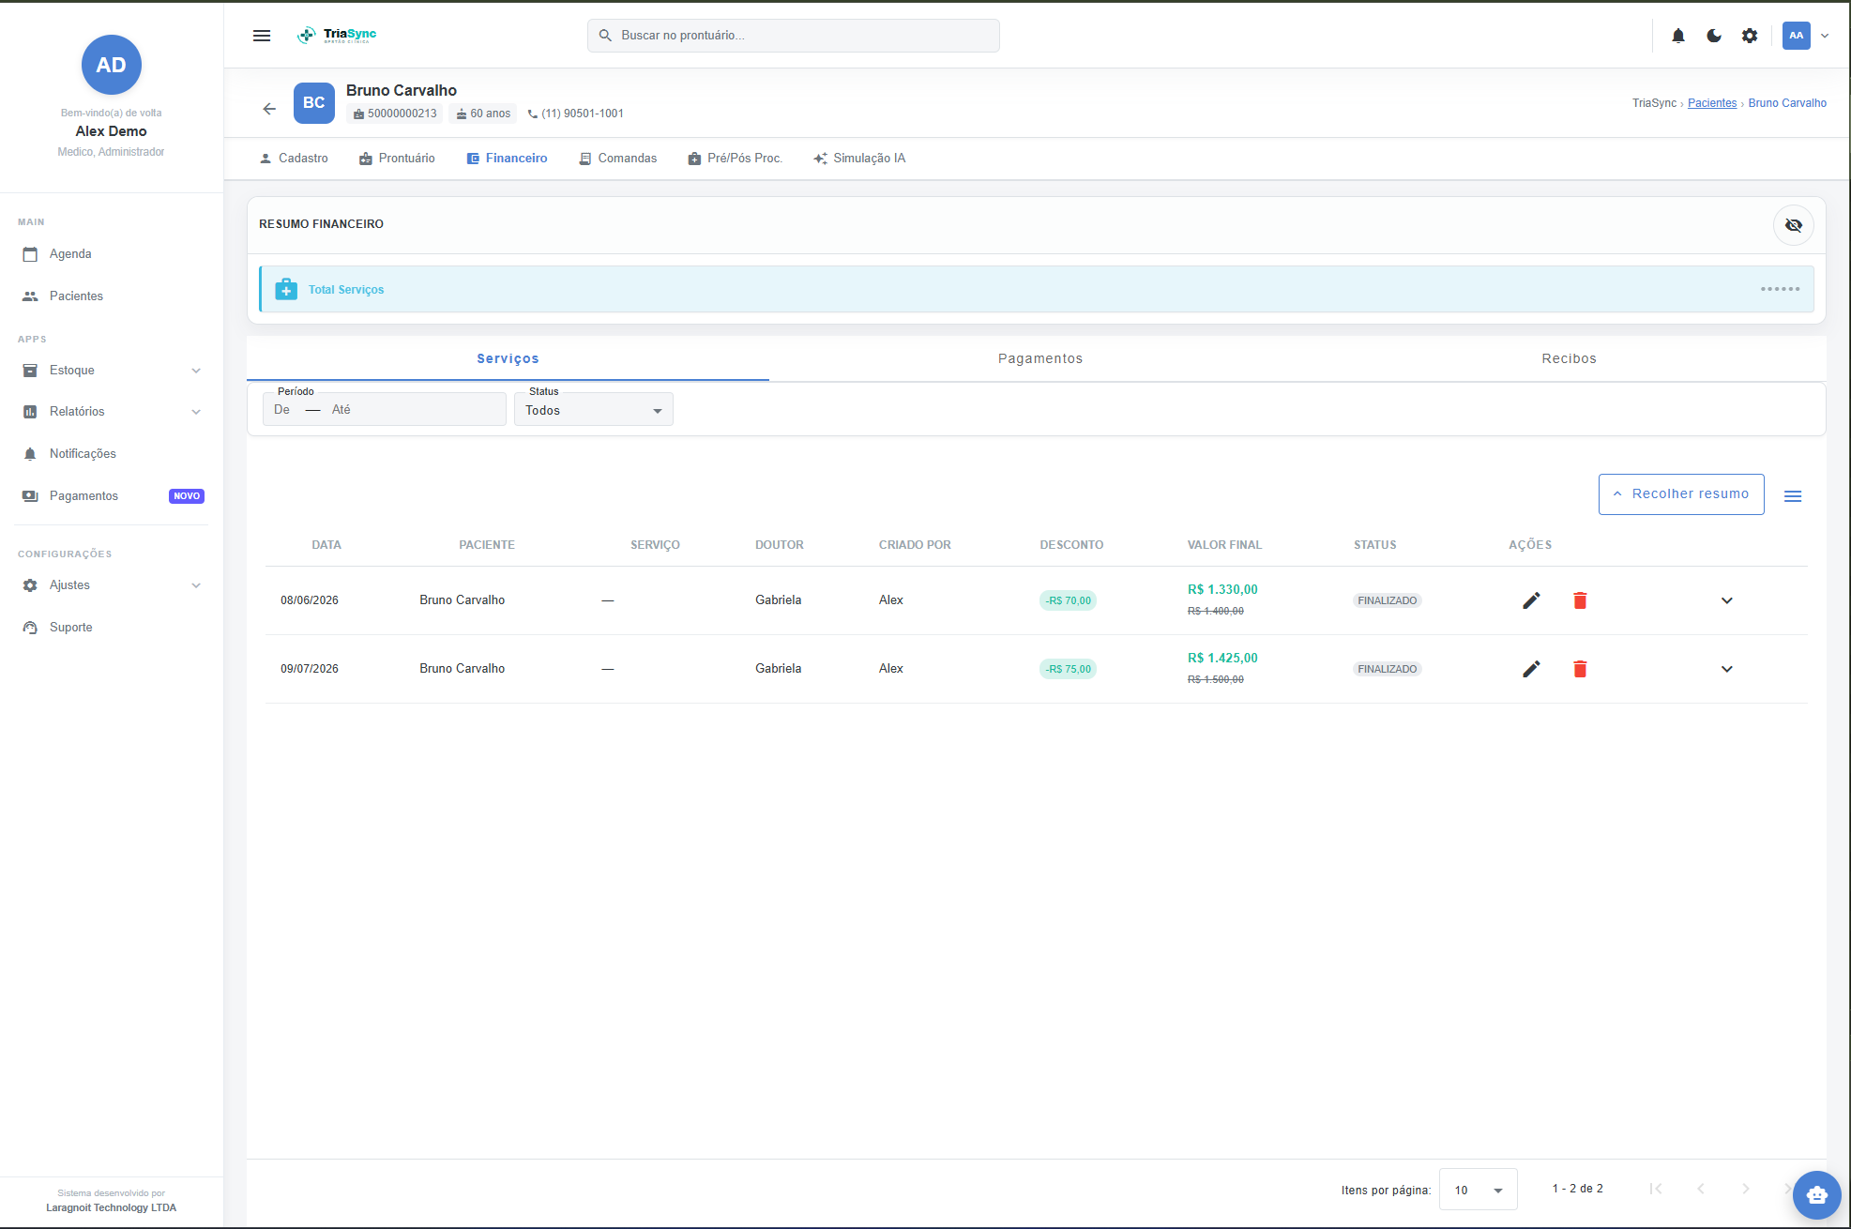This screenshot has height=1229, width=1851.
Task: Click the Buscar no prontuário search field
Action: [x=794, y=36]
